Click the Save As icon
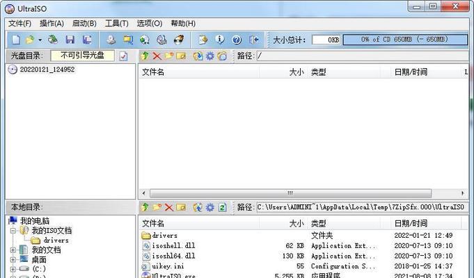 88,40
